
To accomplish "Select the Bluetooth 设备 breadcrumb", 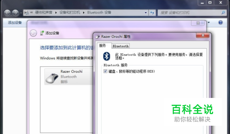I will point(99,13).
